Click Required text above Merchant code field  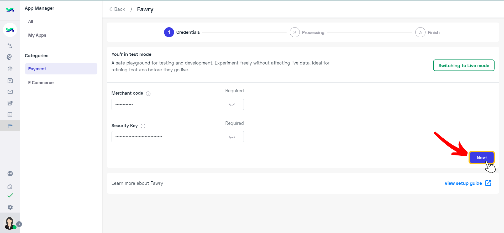(x=234, y=91)
